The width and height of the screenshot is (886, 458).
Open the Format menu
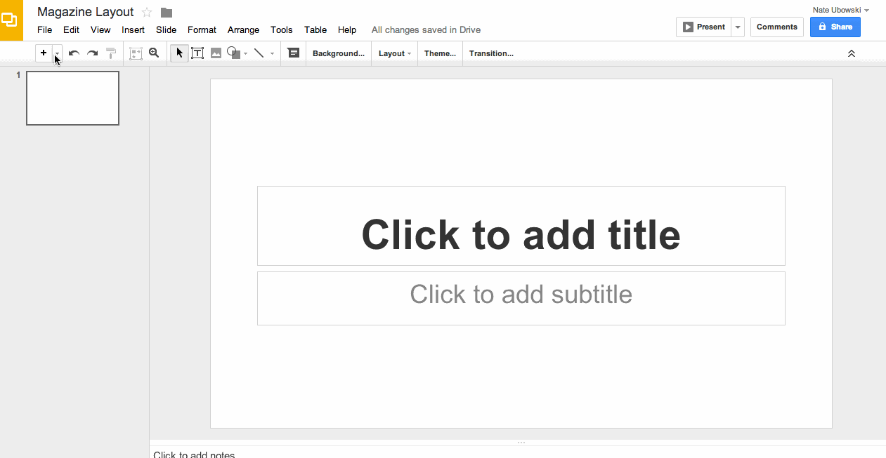(x=202, y=30)
